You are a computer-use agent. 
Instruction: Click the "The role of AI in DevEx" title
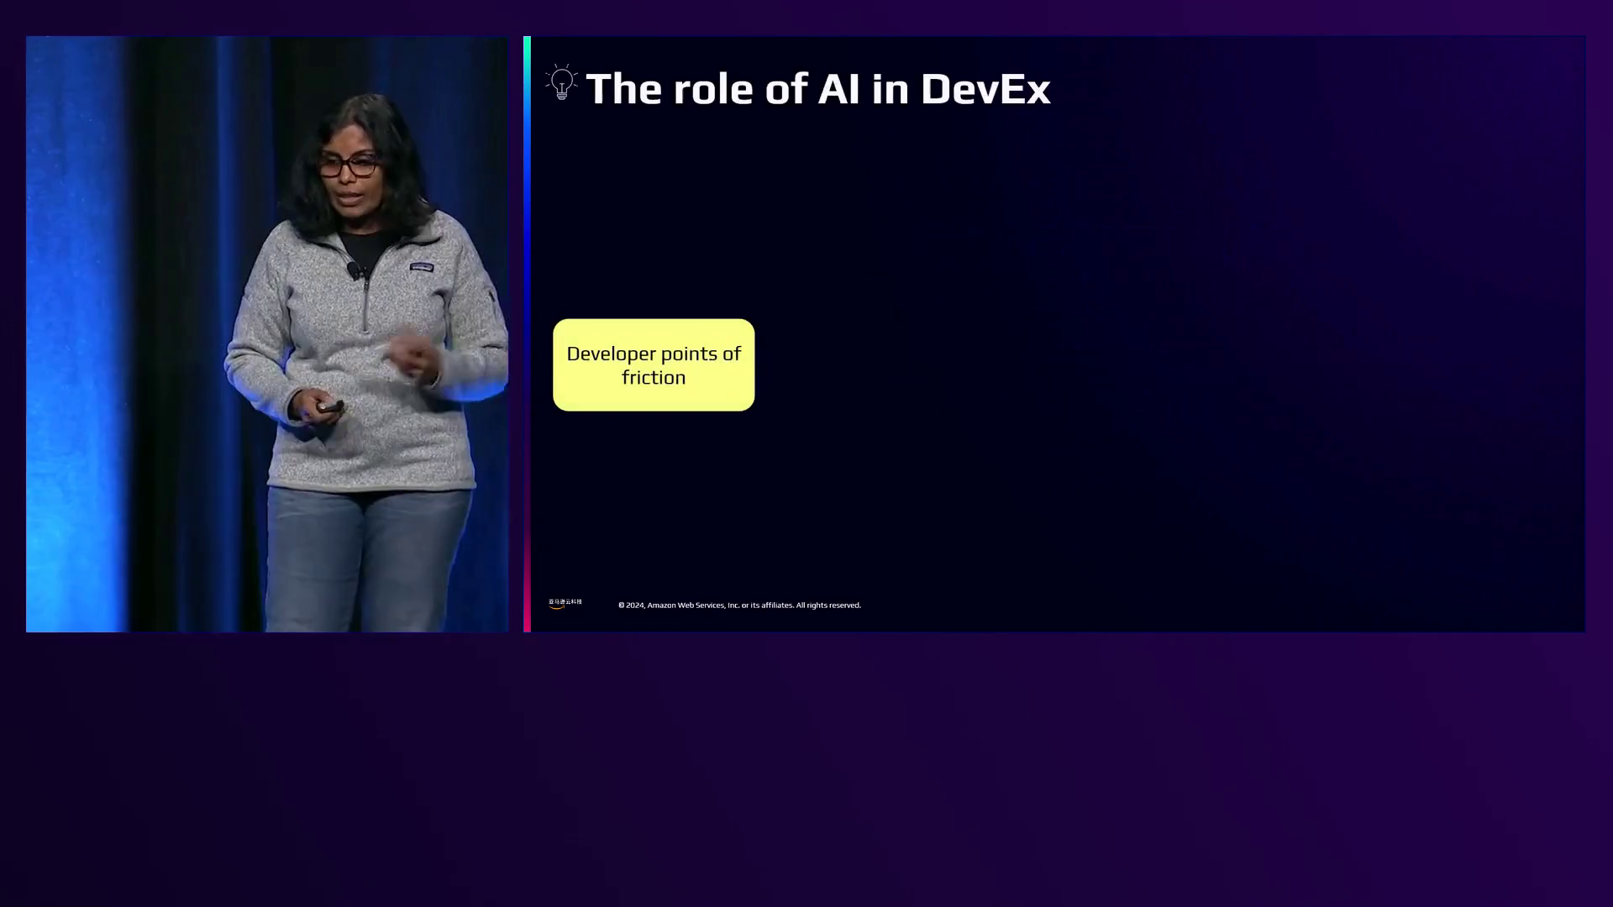click(x=817, y=88)
